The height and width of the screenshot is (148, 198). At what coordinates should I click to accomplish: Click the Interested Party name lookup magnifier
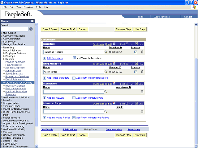point(105,112)
